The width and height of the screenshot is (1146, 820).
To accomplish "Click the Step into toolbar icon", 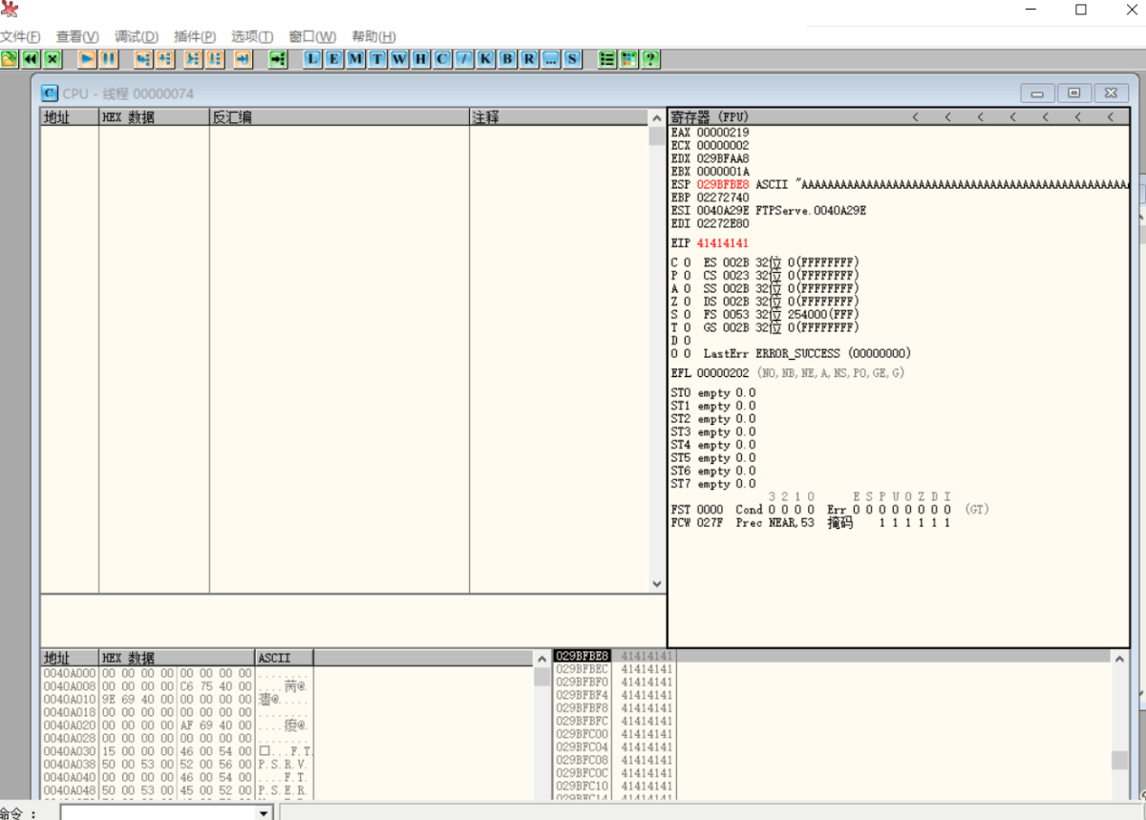I will (x=143, y=59).
